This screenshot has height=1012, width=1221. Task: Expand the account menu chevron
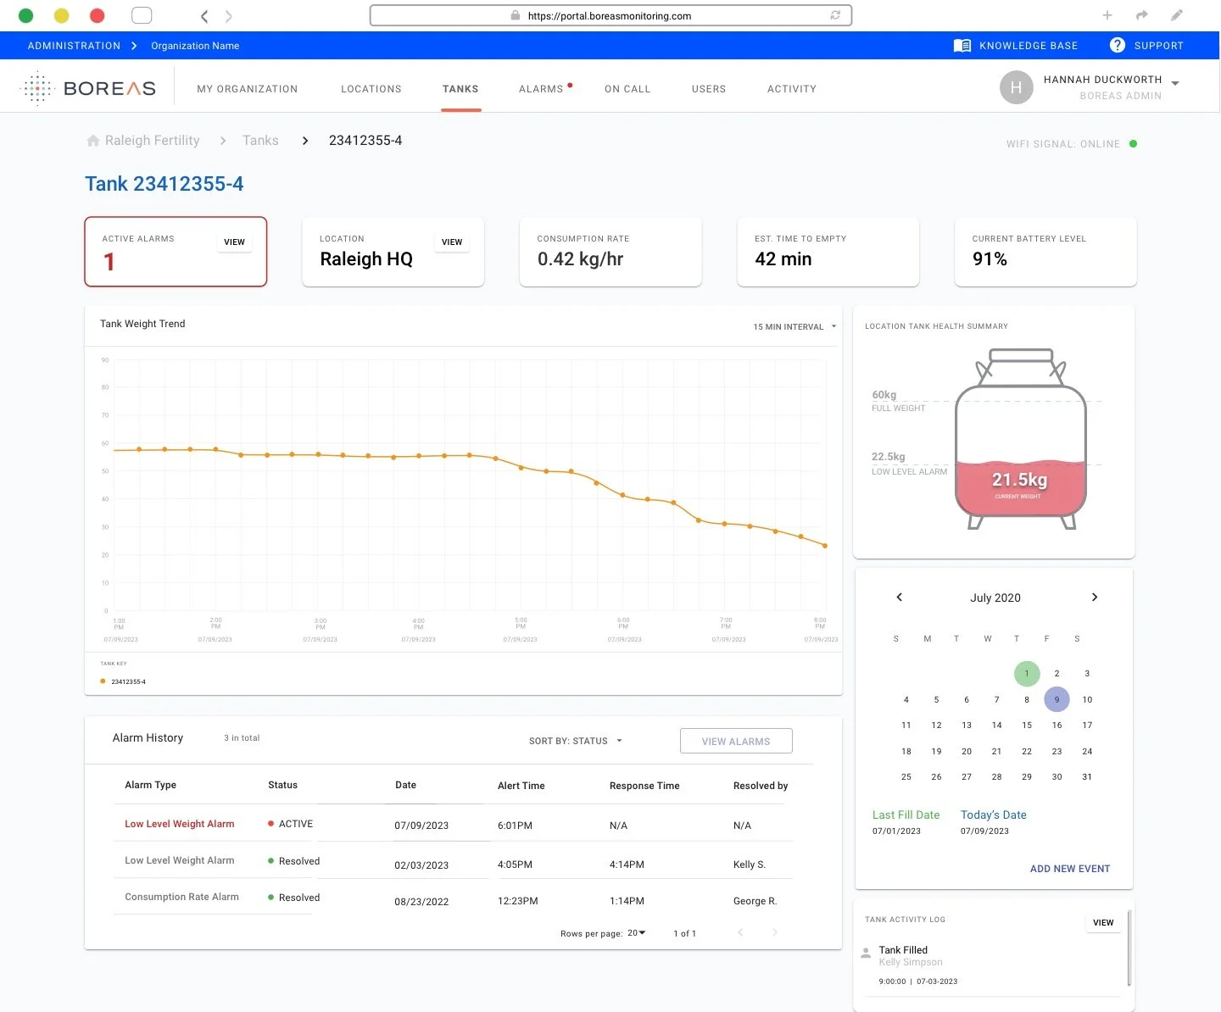(1175, 83)
